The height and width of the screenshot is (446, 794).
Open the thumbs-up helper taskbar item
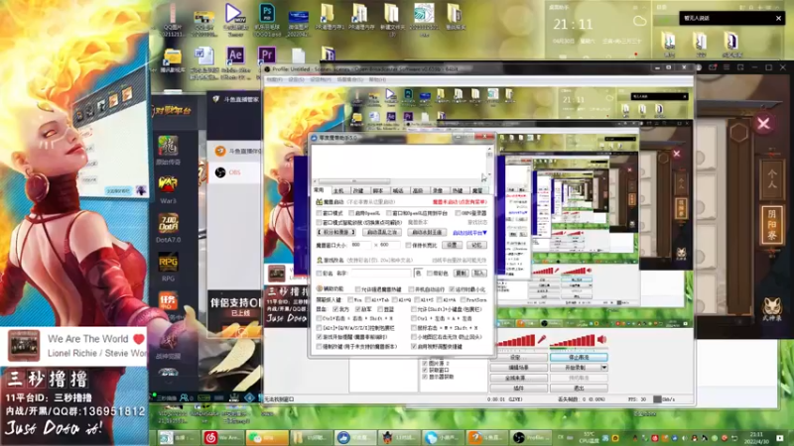[x=354, y=438]
